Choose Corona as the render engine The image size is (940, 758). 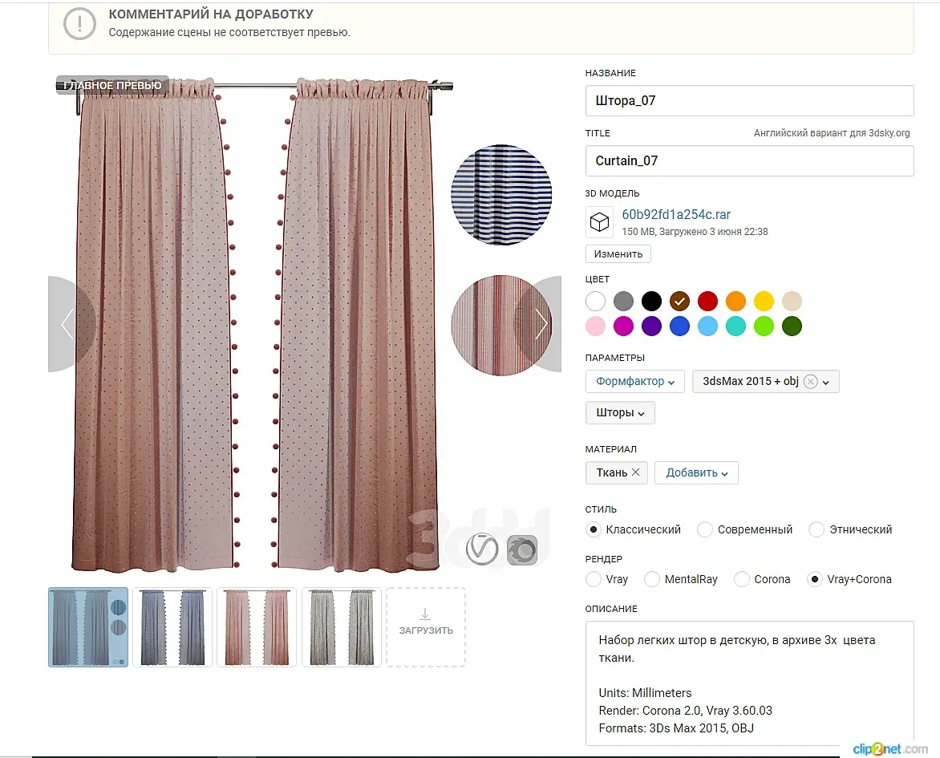tap(763, 579)
